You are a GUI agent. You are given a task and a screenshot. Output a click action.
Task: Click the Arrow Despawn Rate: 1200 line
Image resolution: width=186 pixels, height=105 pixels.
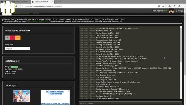click(106, 80)
